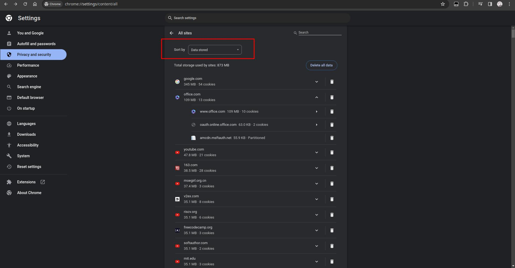515x268 pixels.
Task: Expand the softauthor.com site entry
Action: click(x=317, y=246)
